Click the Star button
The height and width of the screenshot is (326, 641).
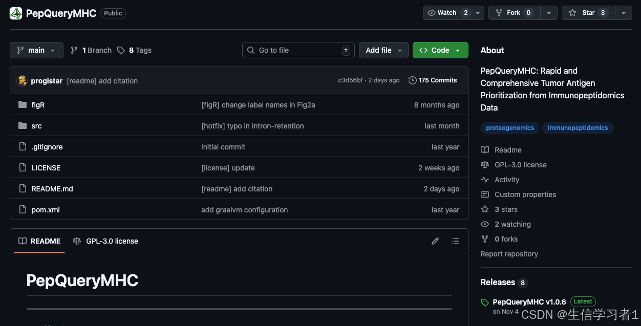click(588, 13)
